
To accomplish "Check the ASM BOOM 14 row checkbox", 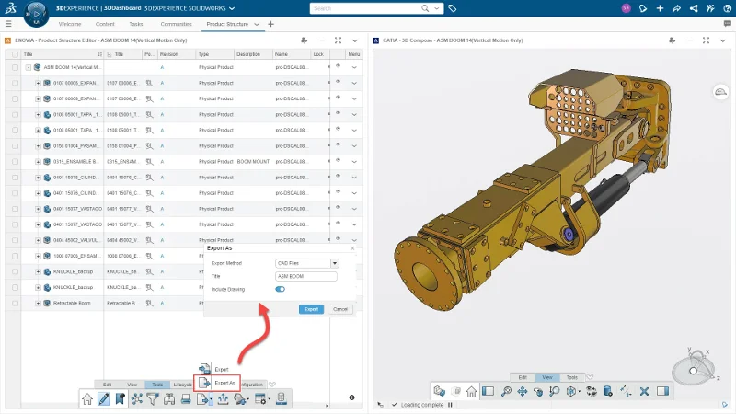I will 15,67.
